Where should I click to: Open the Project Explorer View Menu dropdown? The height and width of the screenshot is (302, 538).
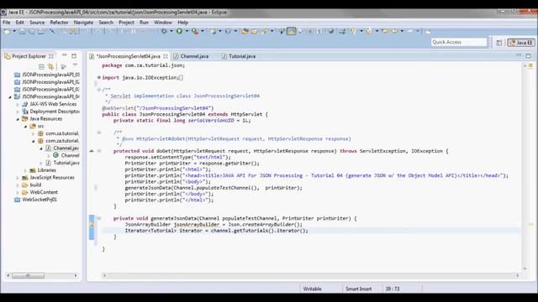[x=75, y=65]
